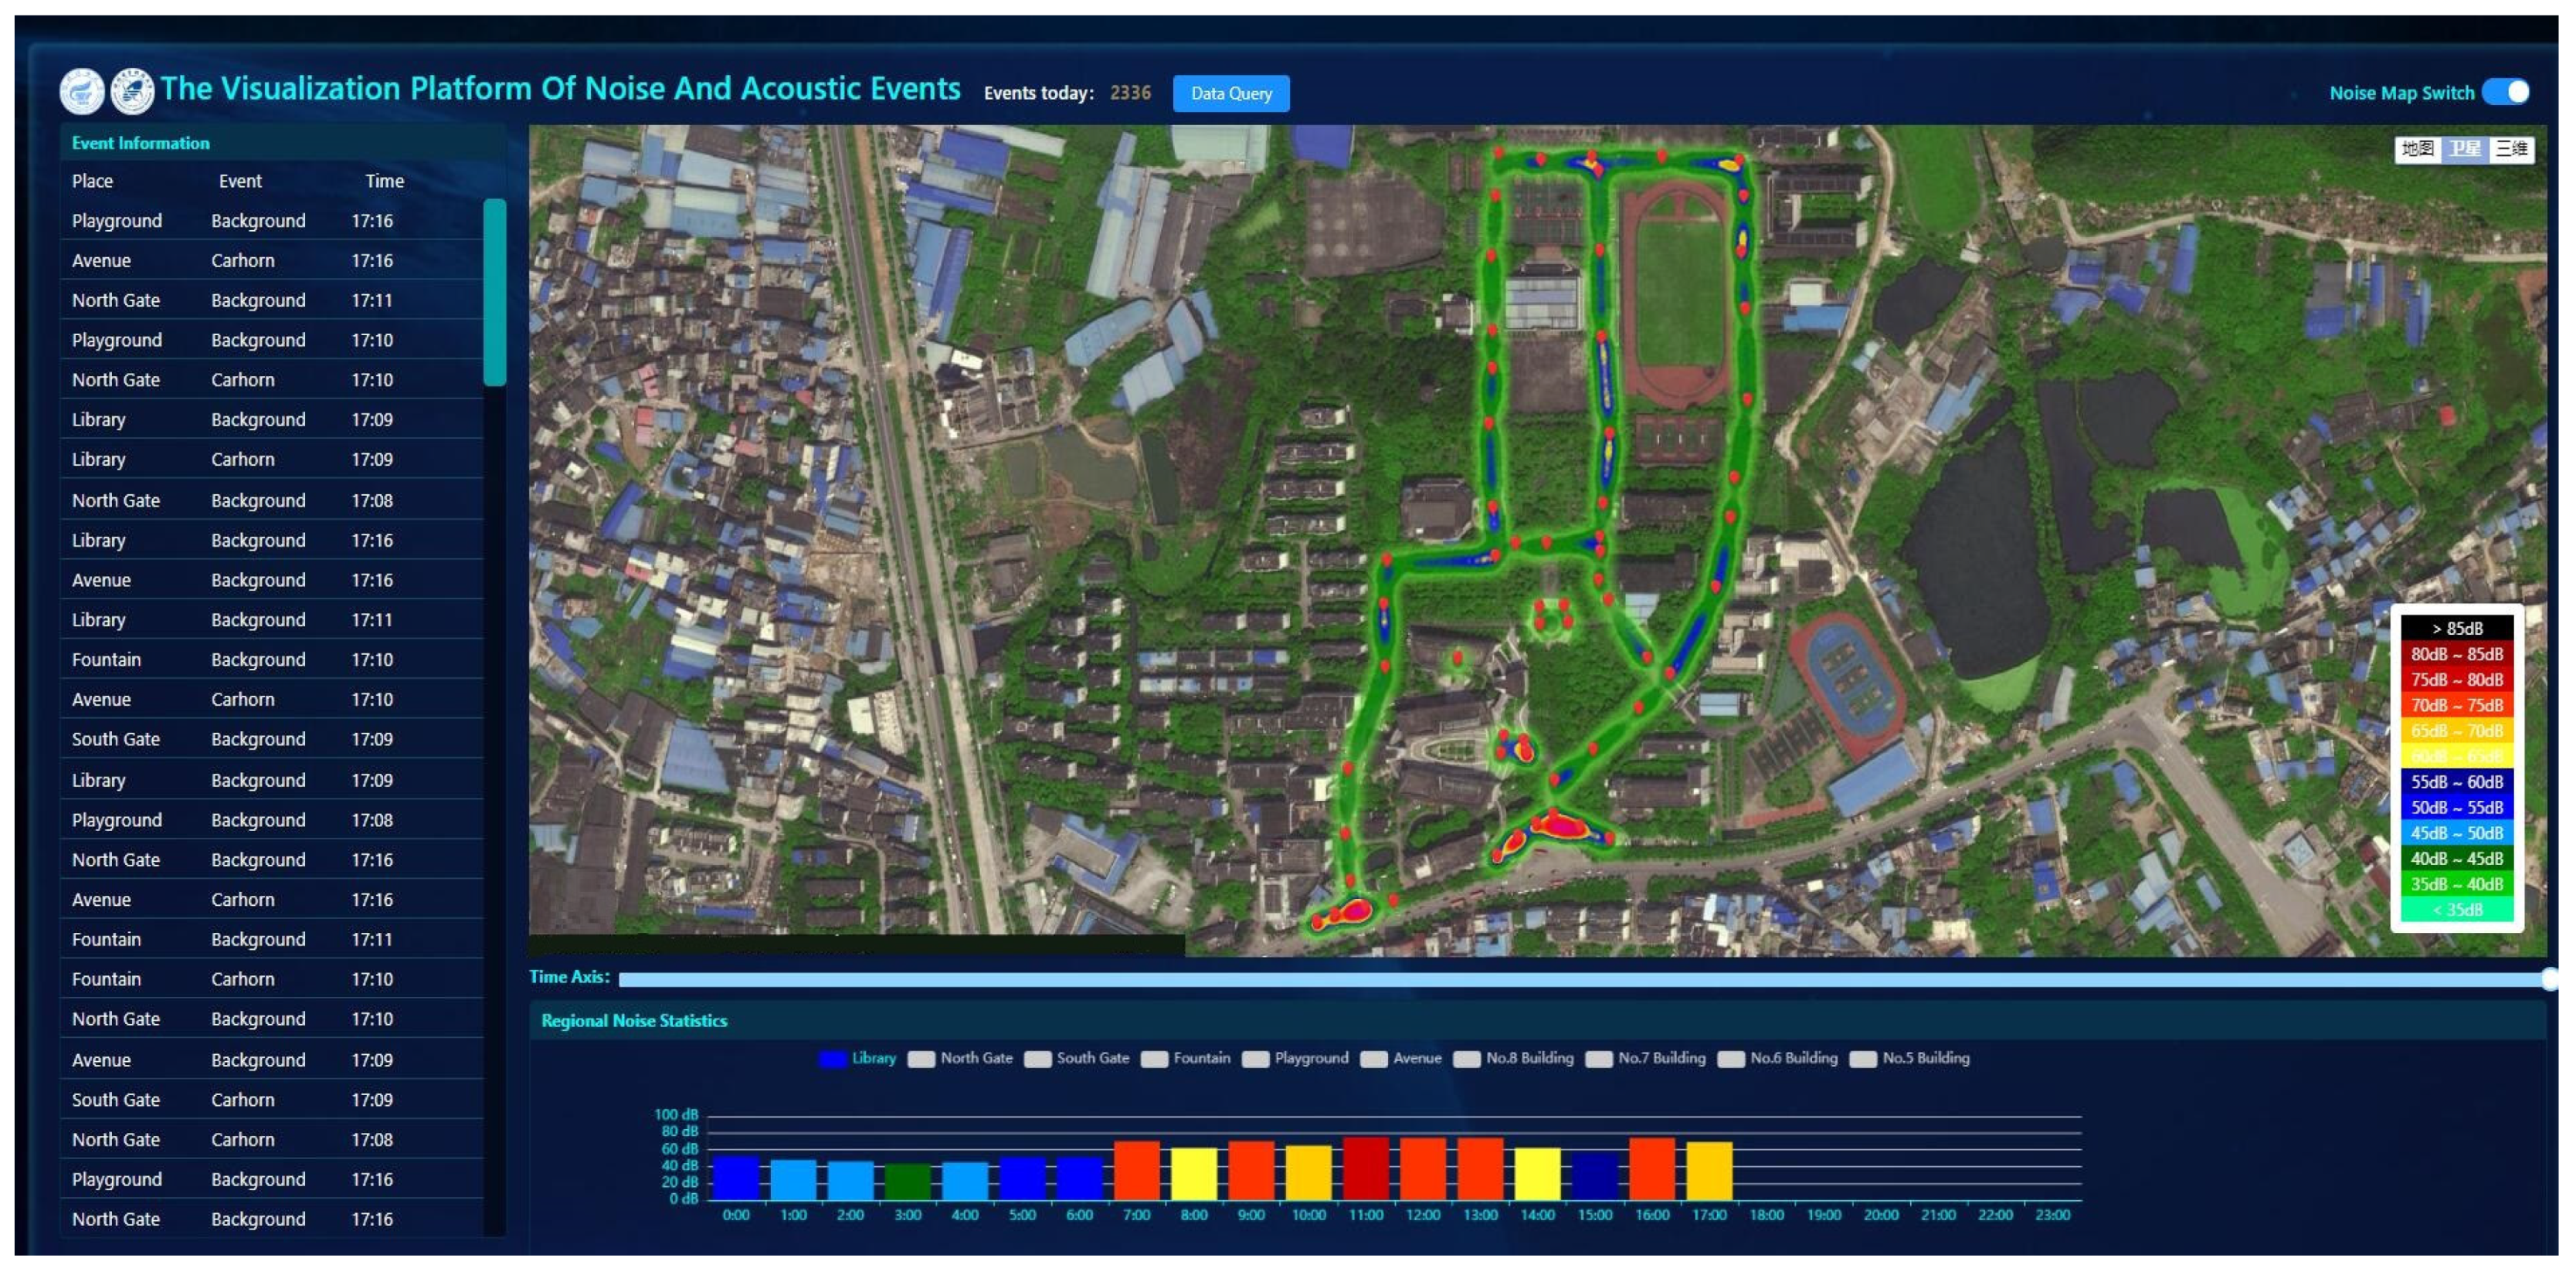Switch map to 地图 view
The height and width of the screenshot is (1275, 2576).
pyautogui.click(x=2417, y=149)
